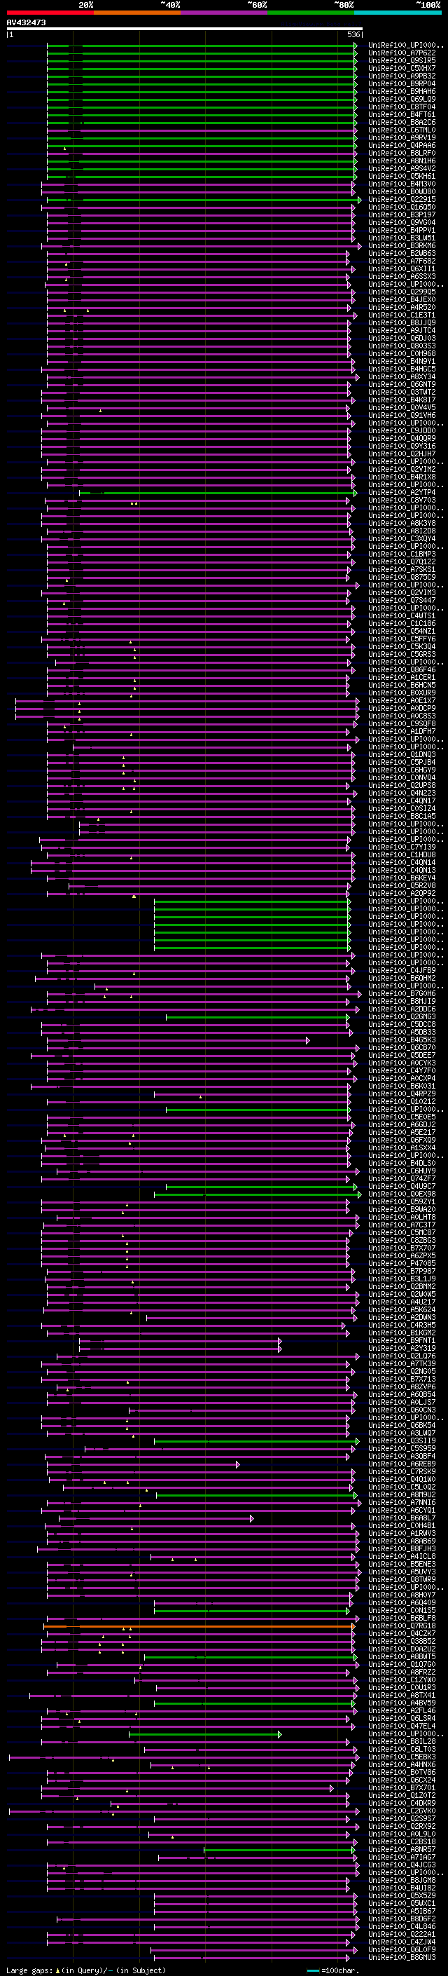Click text UniRef100_B8GMU3
Image resolution: width=448 pixels, height=1976 pixels.
tap(402, 1957)
